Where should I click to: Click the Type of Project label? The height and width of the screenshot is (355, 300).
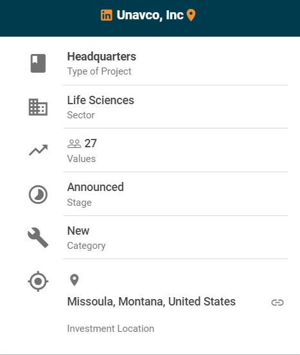tap(99, 71)
